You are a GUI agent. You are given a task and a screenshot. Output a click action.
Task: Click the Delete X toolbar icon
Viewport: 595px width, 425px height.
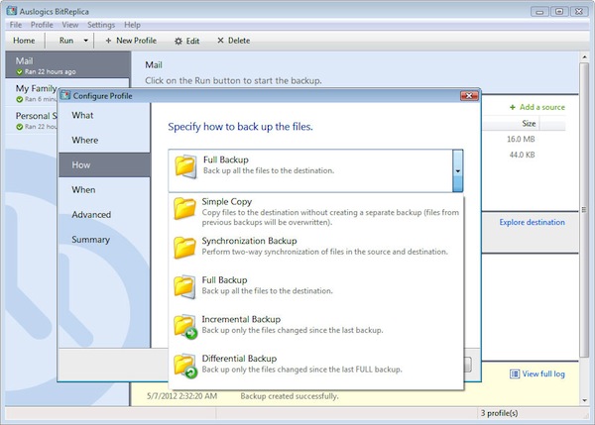pyautogui.click(x=219, y=41)
